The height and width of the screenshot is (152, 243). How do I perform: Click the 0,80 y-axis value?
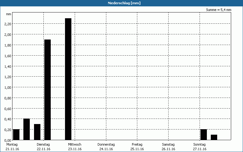[x=8, y=98]
